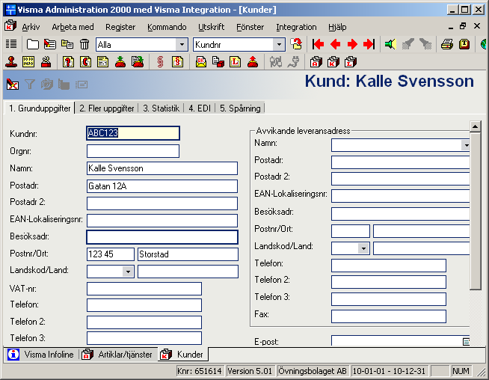Open the Register menu
The image size is (489, 380).
120,27
